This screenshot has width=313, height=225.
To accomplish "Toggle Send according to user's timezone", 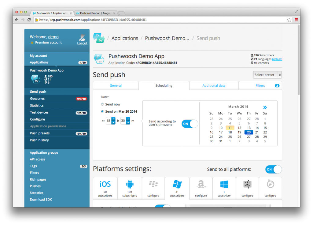I will [190, 124].
